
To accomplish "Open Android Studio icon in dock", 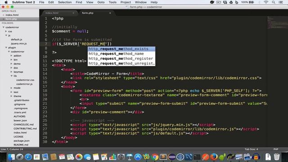I will [222, 157].
